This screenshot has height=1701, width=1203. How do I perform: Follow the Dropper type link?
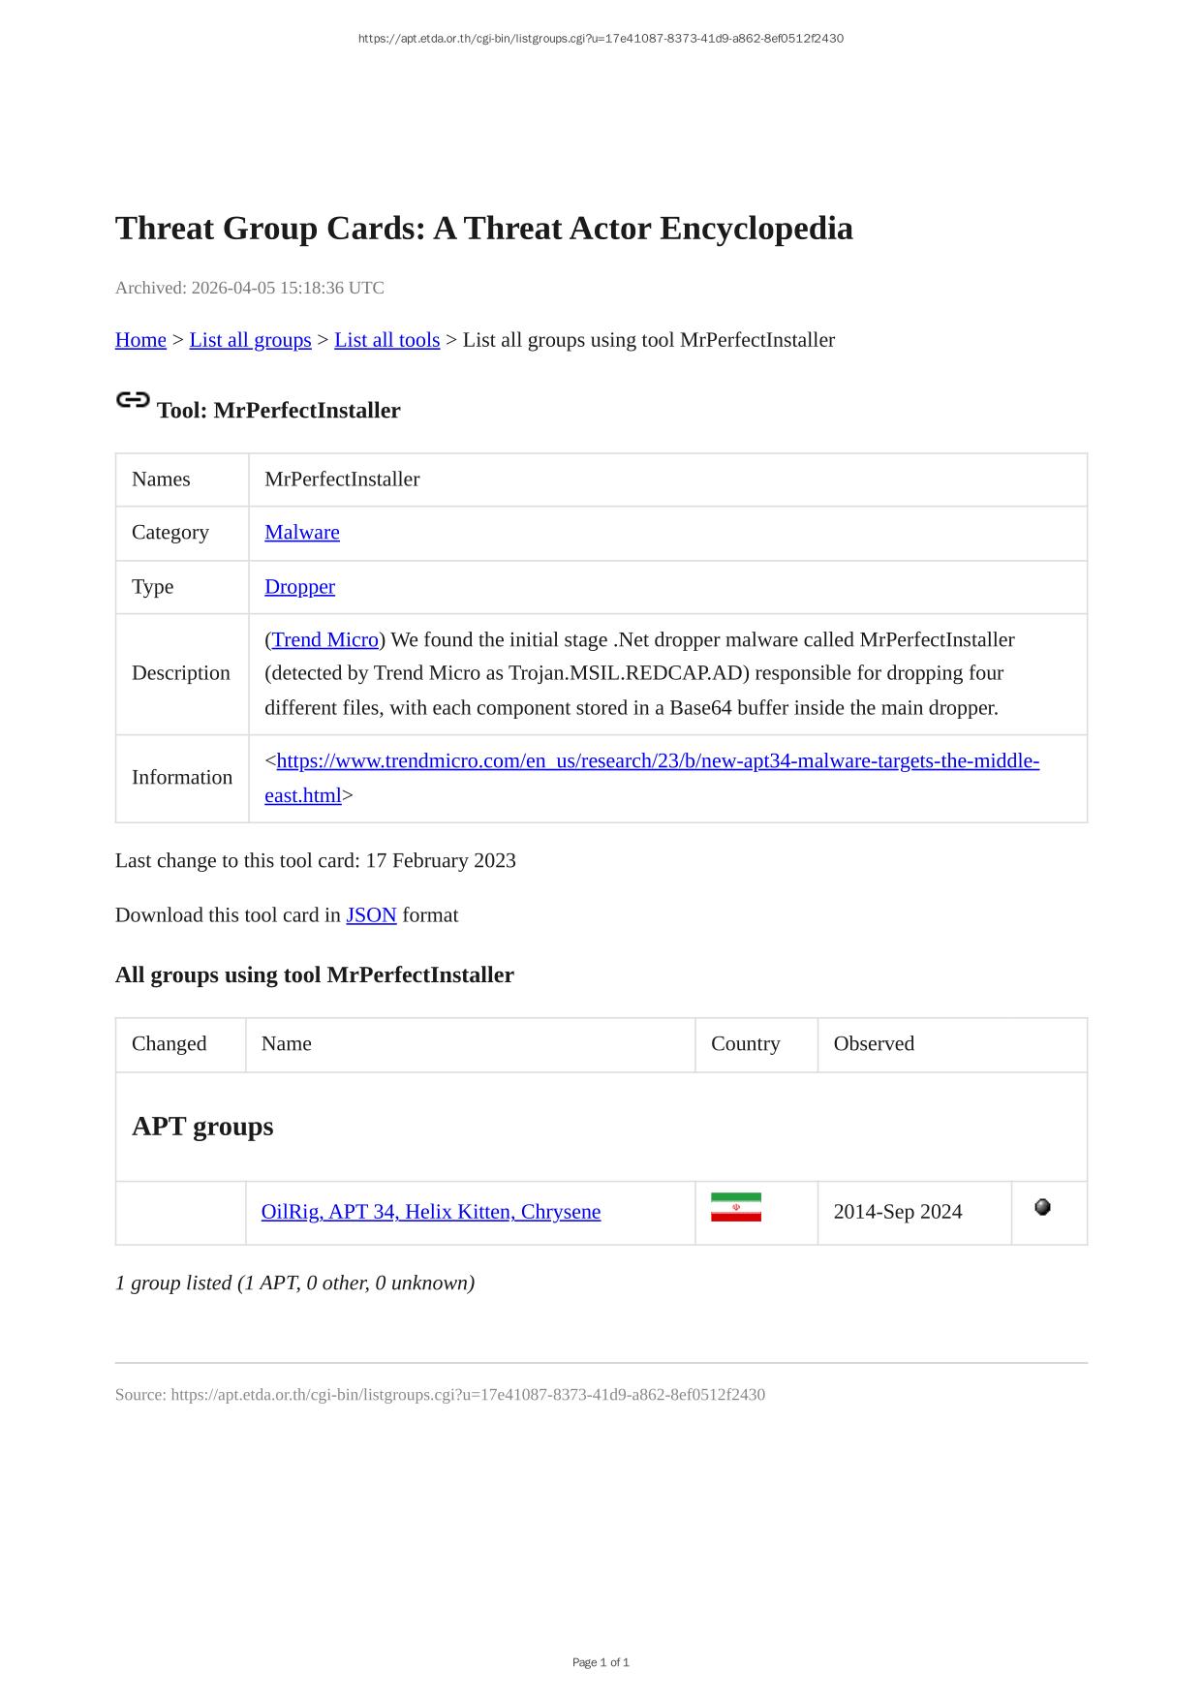pos(299,586)
